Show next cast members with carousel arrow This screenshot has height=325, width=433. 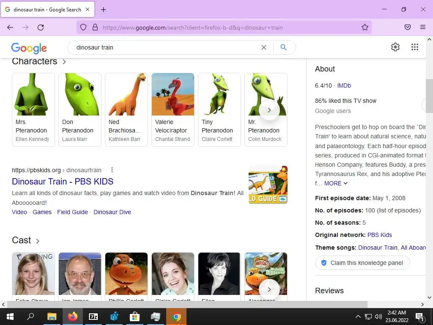coord(269,289)
